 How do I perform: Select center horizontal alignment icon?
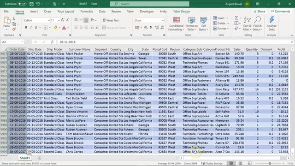(81, 28)
